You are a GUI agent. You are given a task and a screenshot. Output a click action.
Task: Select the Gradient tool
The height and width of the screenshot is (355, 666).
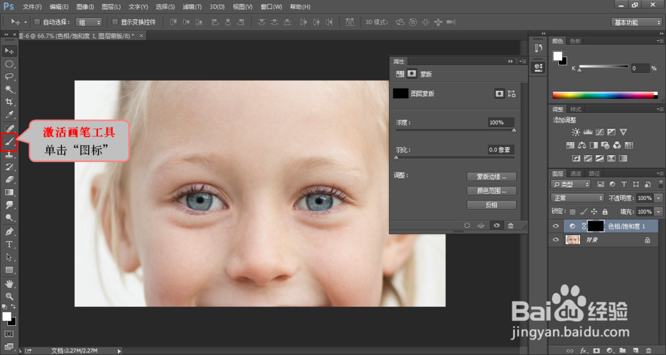pyautogui.click(x=9, y=192)
